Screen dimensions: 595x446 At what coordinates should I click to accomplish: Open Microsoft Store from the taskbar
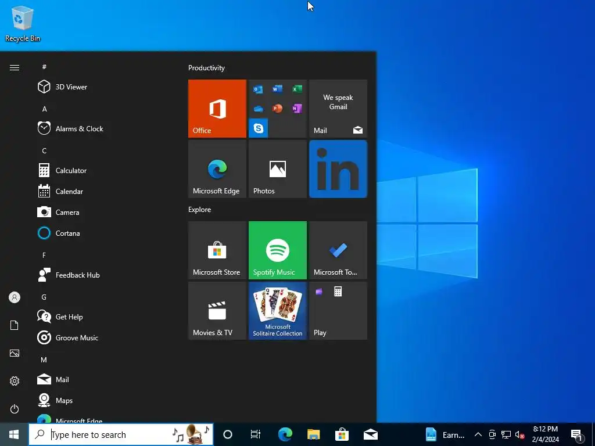click(x=342, y=434)
